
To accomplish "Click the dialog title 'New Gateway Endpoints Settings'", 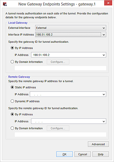I will tap(57, 4).
